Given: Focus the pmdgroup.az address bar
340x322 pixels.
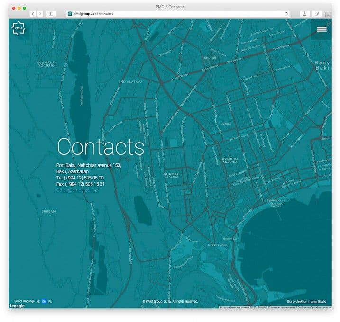Looking at the screenshot, I should [178, 14].
